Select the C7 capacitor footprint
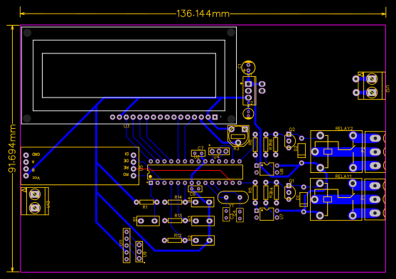The image size is (396, 279). click(x=198, y=153)
